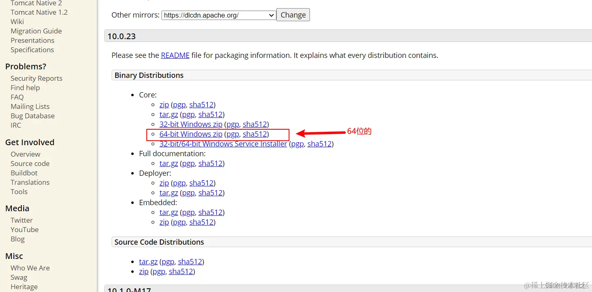
Task: Click the Change mirror button
Action: [x=293, y=15]
